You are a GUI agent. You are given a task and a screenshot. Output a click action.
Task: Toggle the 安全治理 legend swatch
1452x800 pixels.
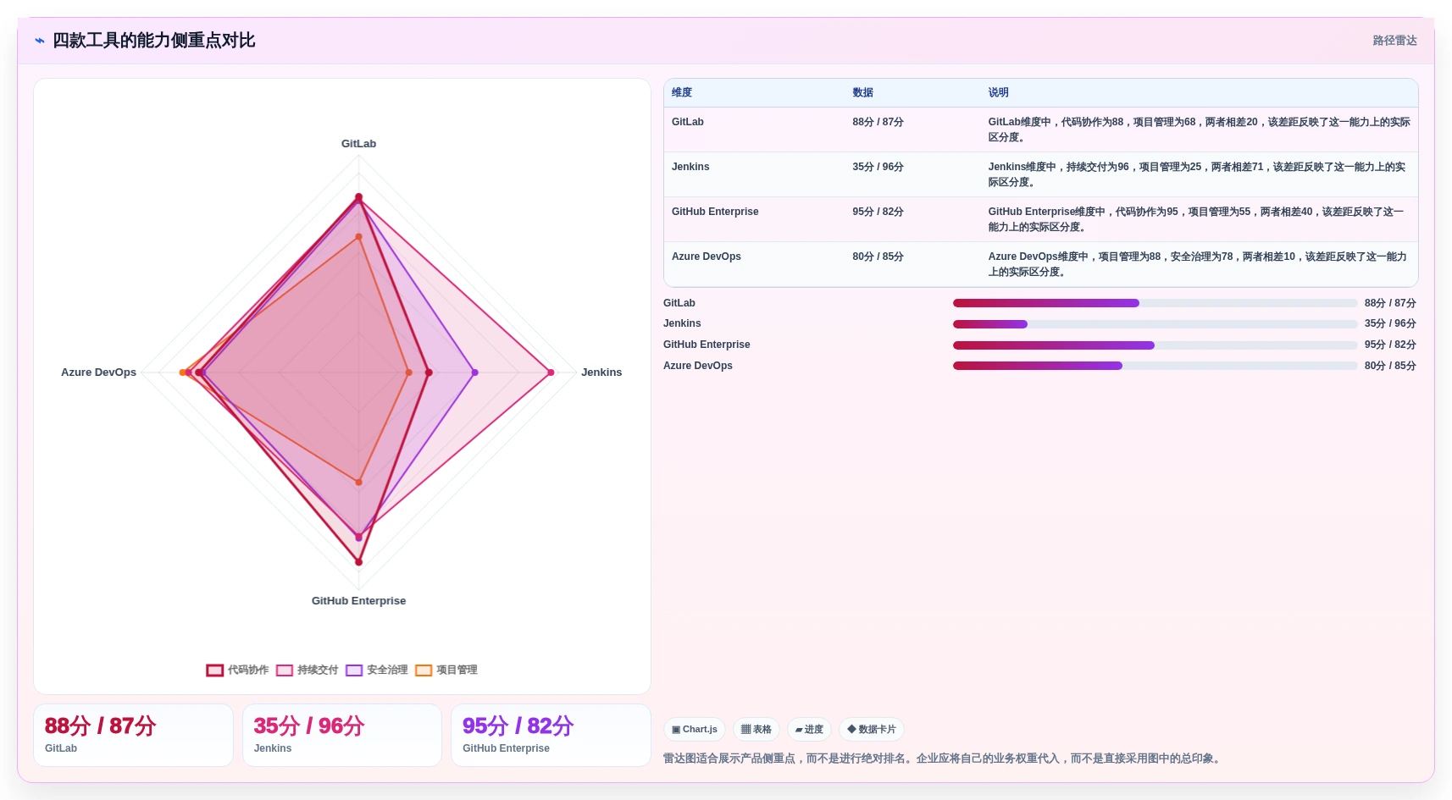click(x=354, y=670)
